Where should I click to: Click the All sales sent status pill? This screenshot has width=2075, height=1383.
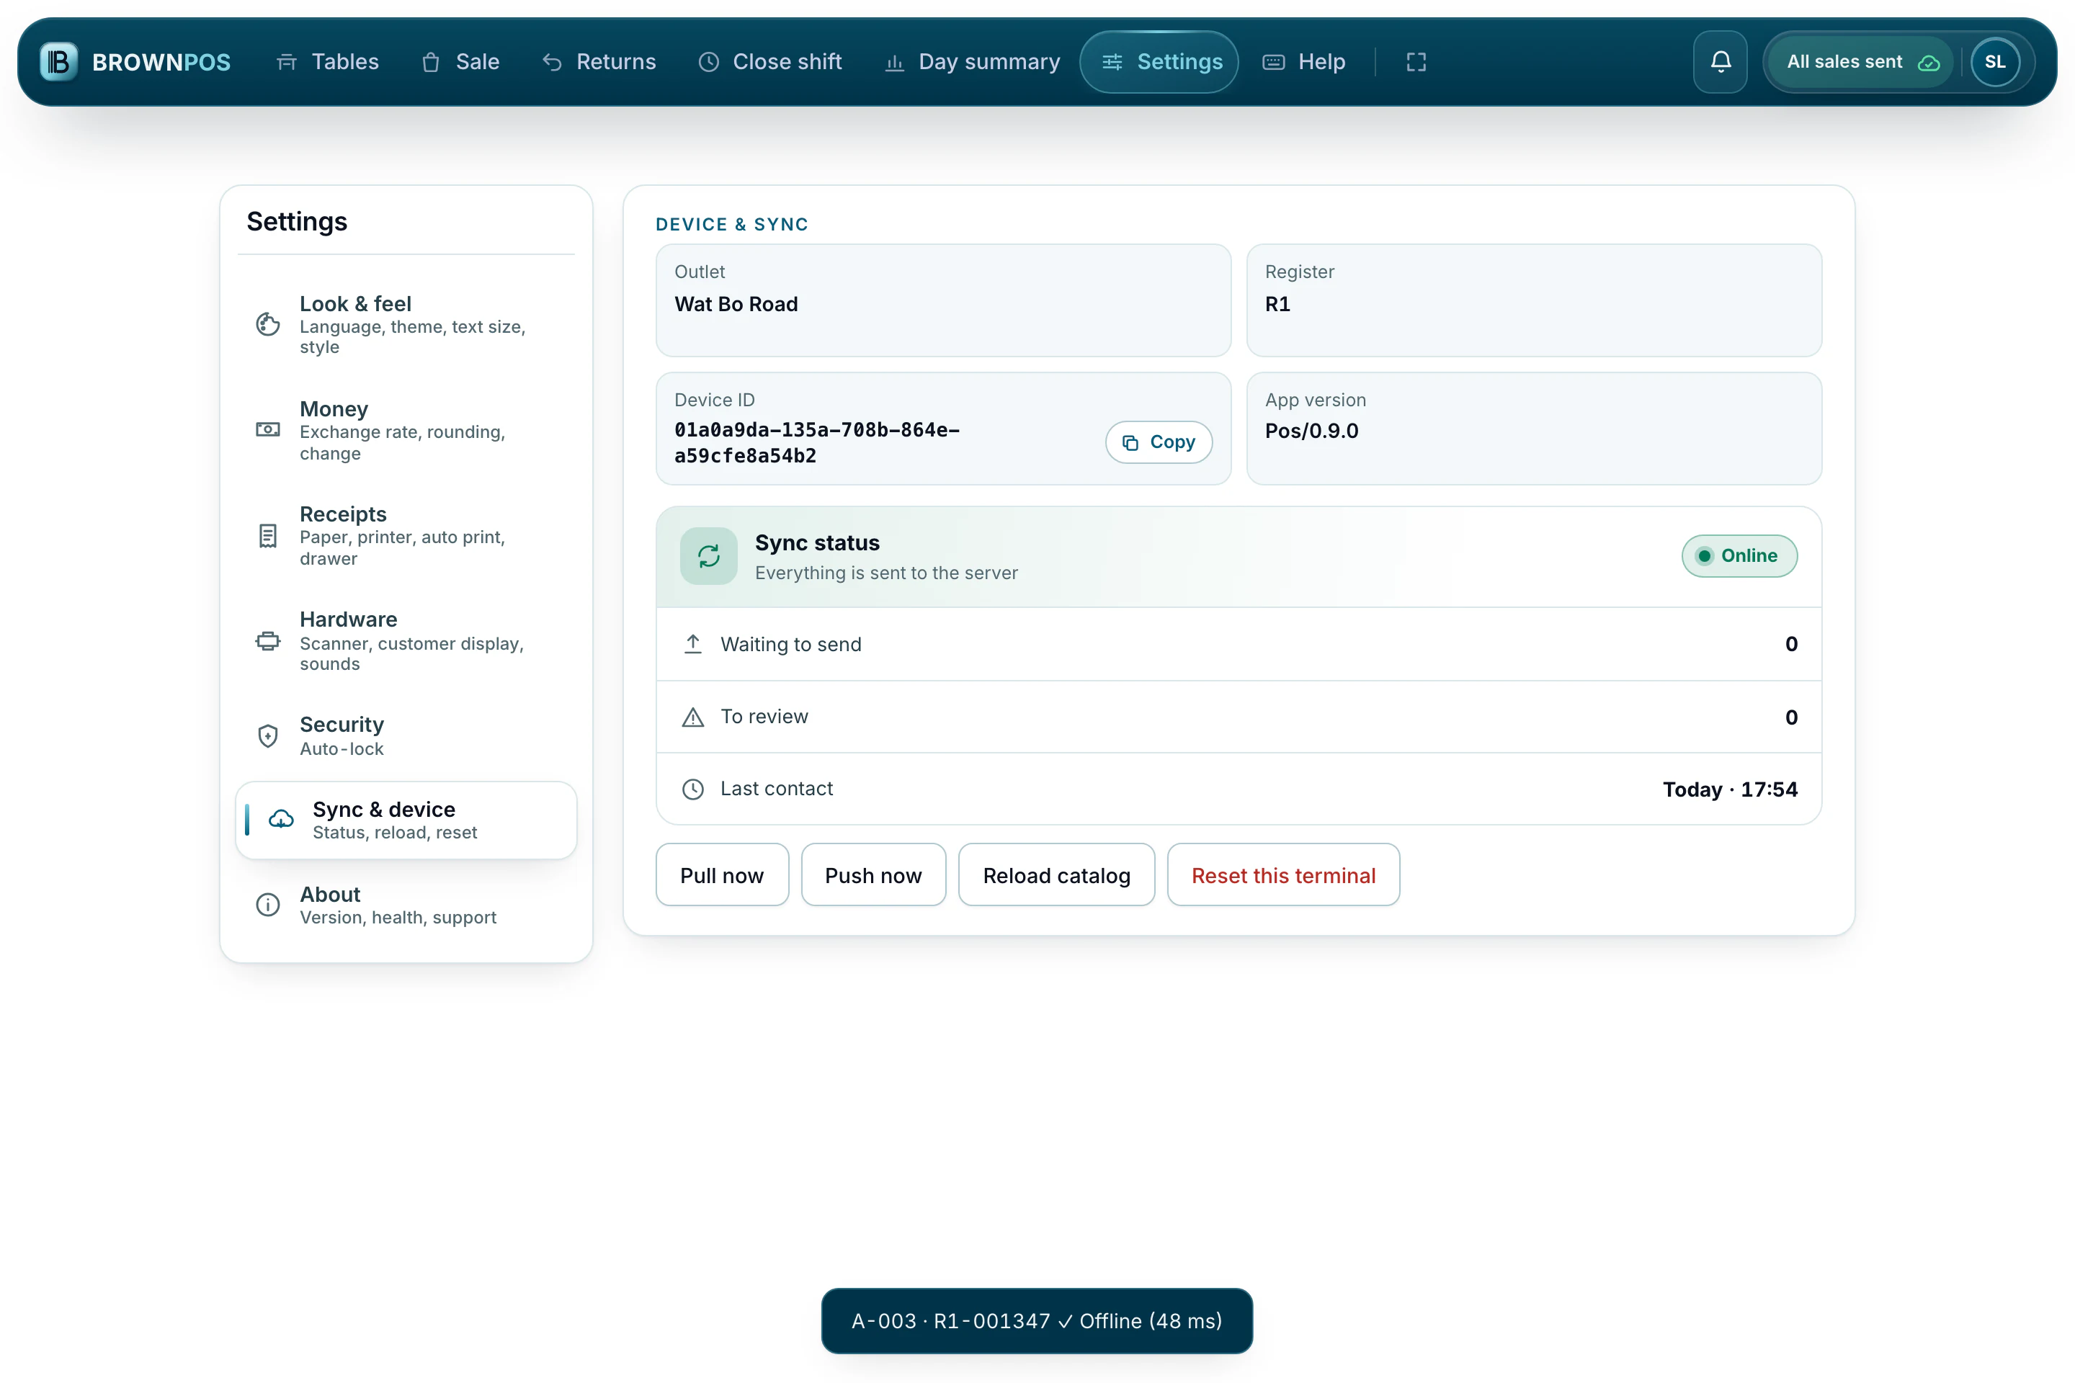point(1862,62)
